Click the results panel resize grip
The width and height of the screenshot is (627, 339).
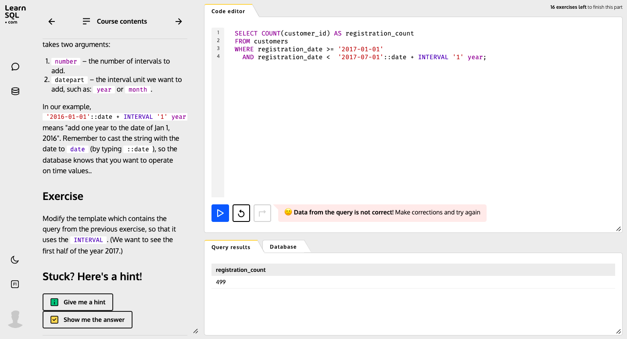(619, 331)
